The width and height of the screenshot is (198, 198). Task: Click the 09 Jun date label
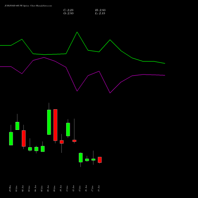coord(55,188)
